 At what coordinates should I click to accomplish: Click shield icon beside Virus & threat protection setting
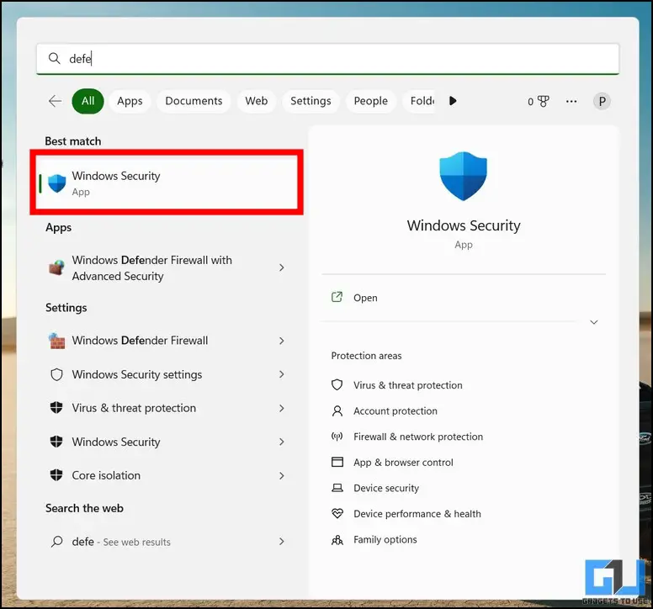point(56,408)
